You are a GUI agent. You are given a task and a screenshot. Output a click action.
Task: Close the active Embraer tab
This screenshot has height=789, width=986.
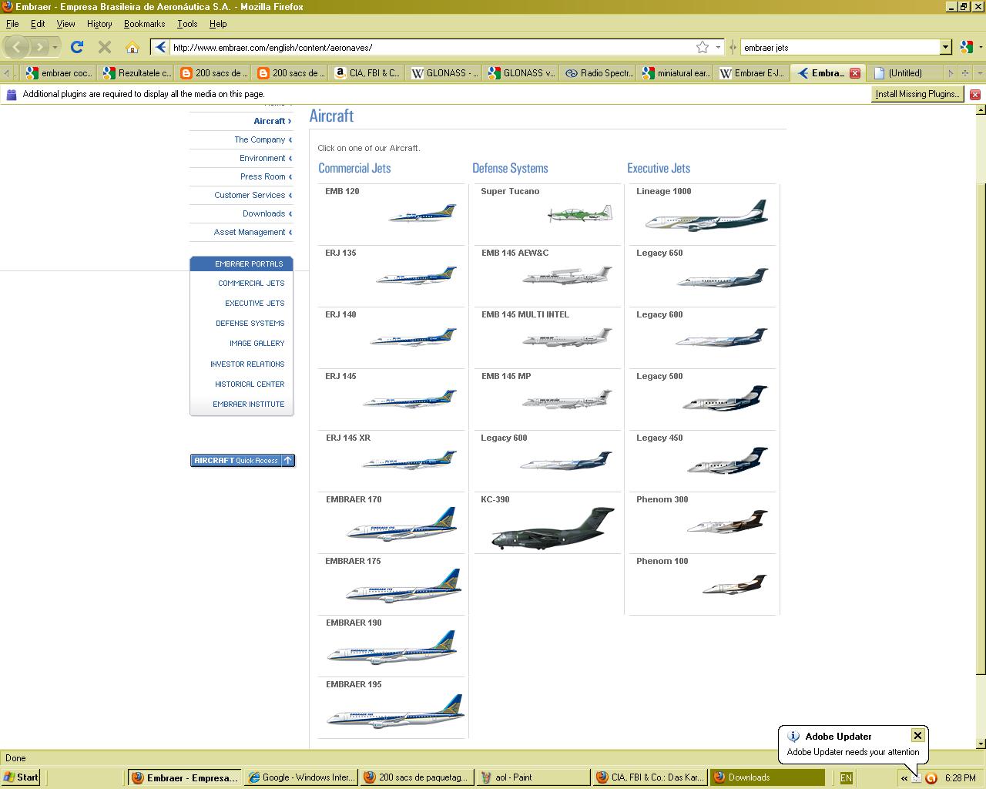point(855,73)
